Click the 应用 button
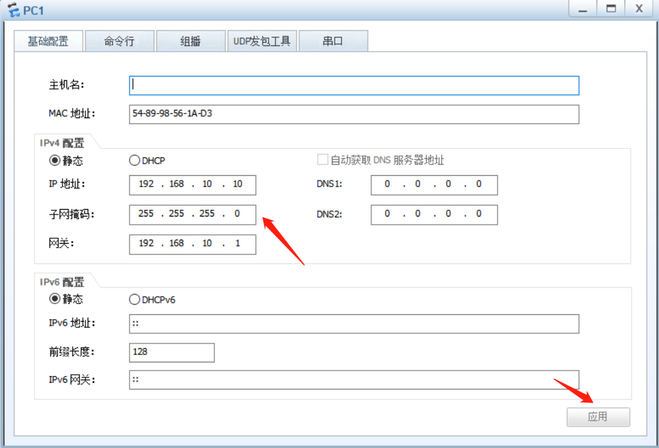Screen dimensions: 659x448 [598, 417]
